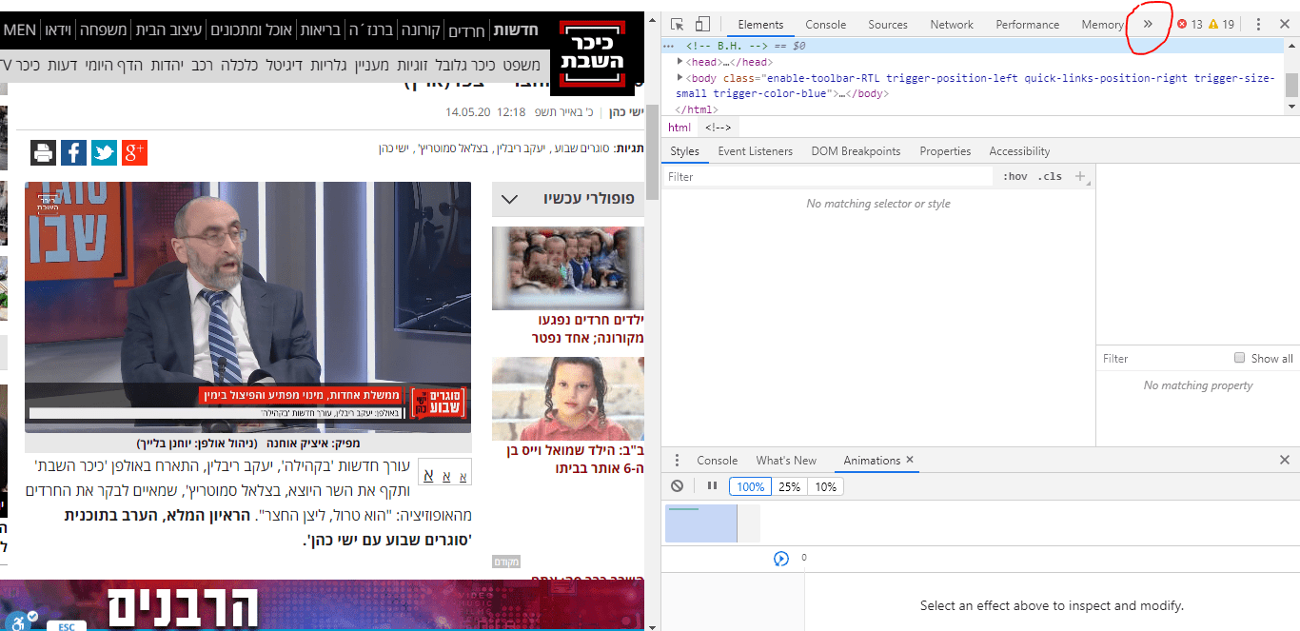
Task: Open the ילדים חרדים נפגעו מקורונה article link
Action: point(587,329)
